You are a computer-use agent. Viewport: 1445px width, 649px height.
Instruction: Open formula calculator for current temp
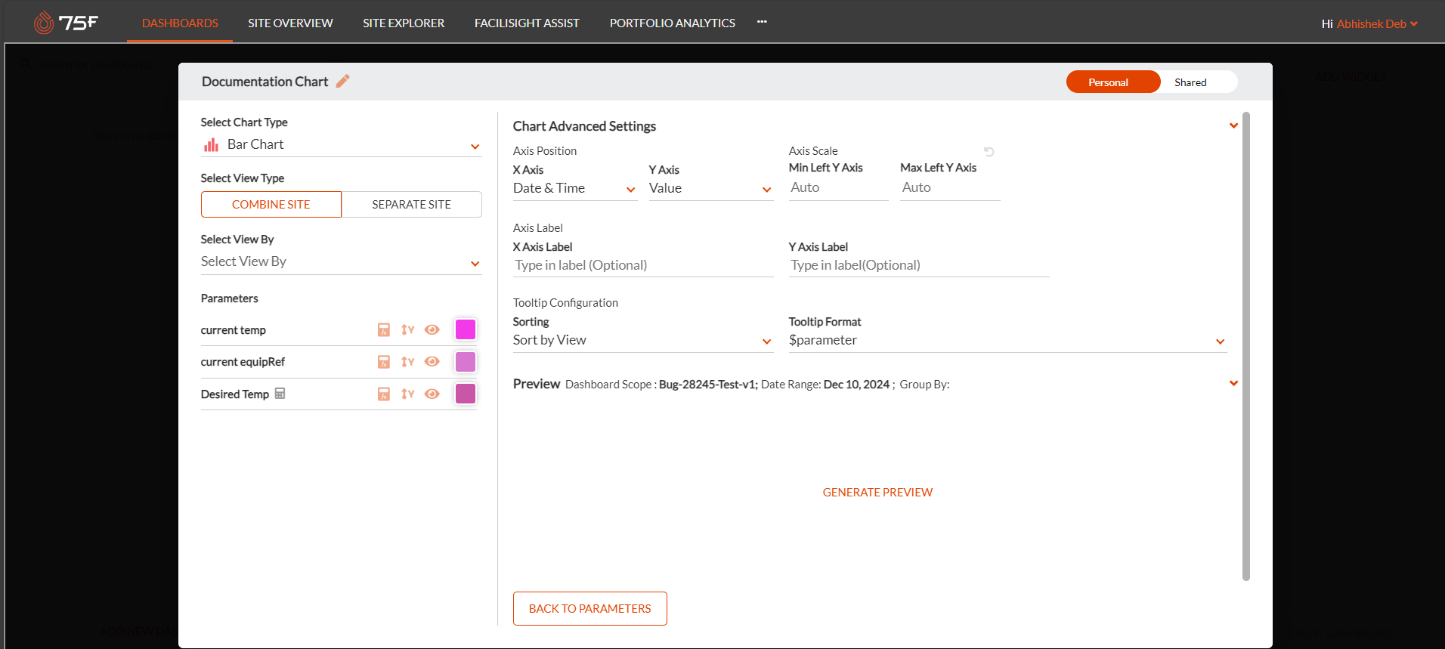coord(384,329)
